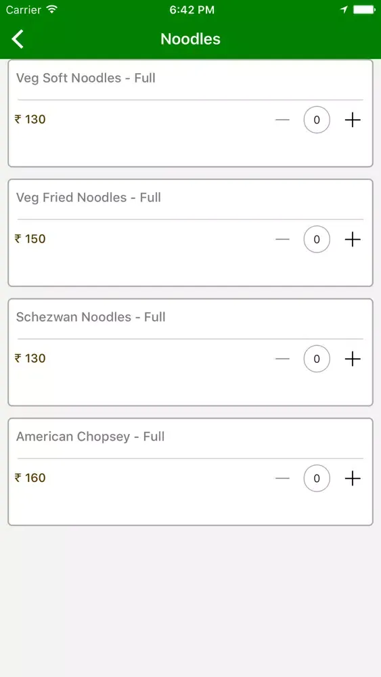
Task: Decrease Veg Soft Noodles quantity with minus
Action: tap(282, 120)
